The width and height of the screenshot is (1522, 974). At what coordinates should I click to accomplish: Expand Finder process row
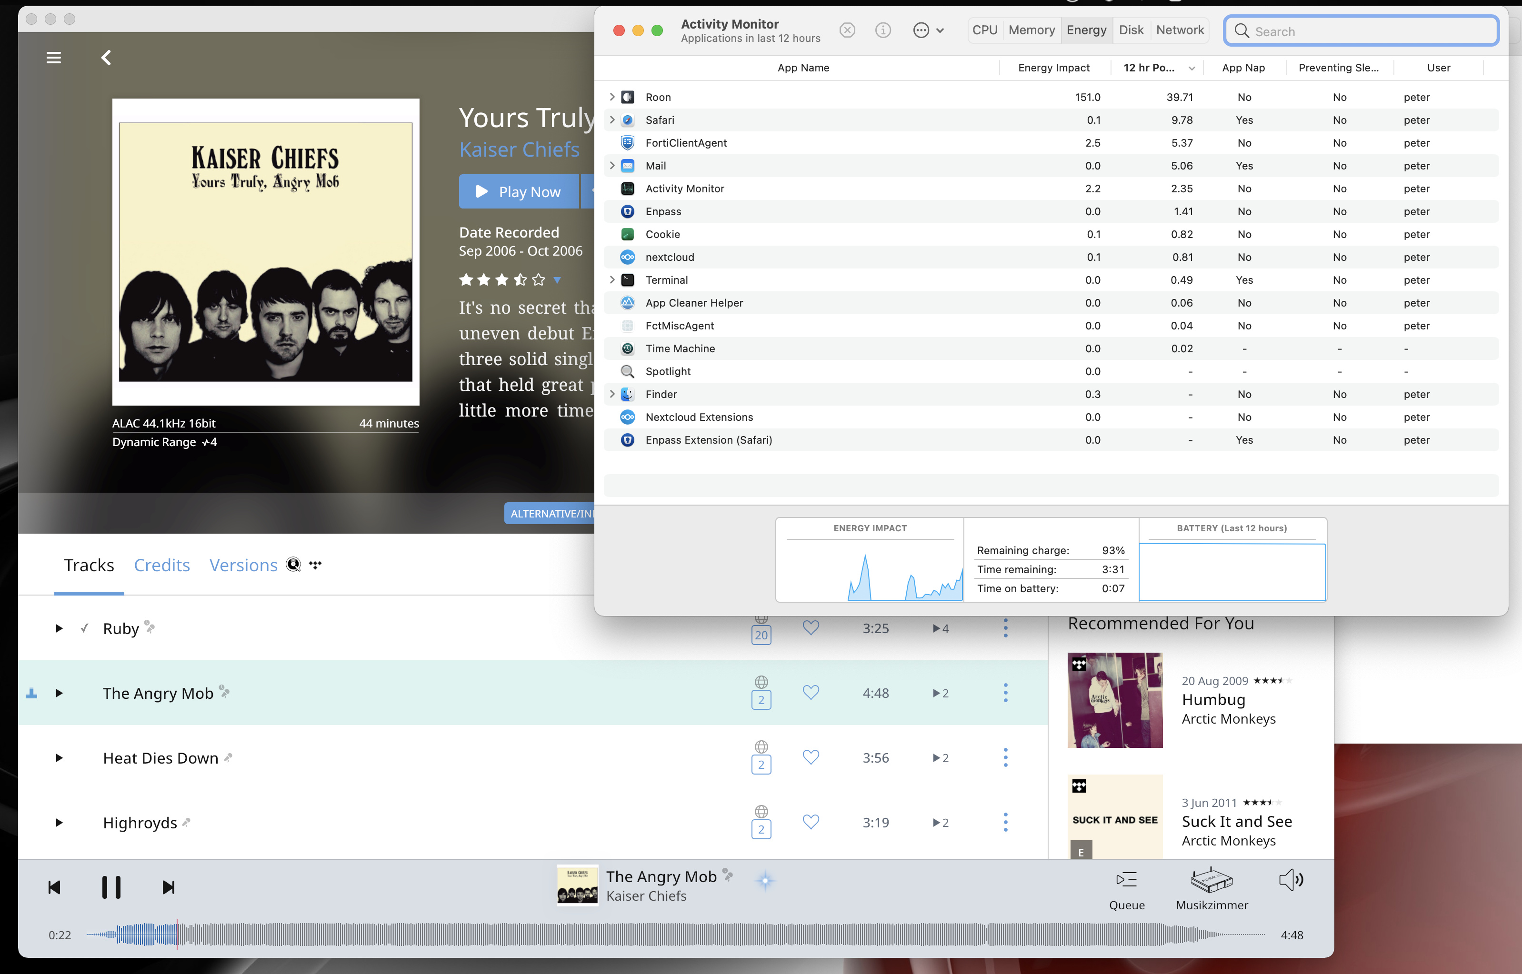pyautogui.click(x=612, y=394)
